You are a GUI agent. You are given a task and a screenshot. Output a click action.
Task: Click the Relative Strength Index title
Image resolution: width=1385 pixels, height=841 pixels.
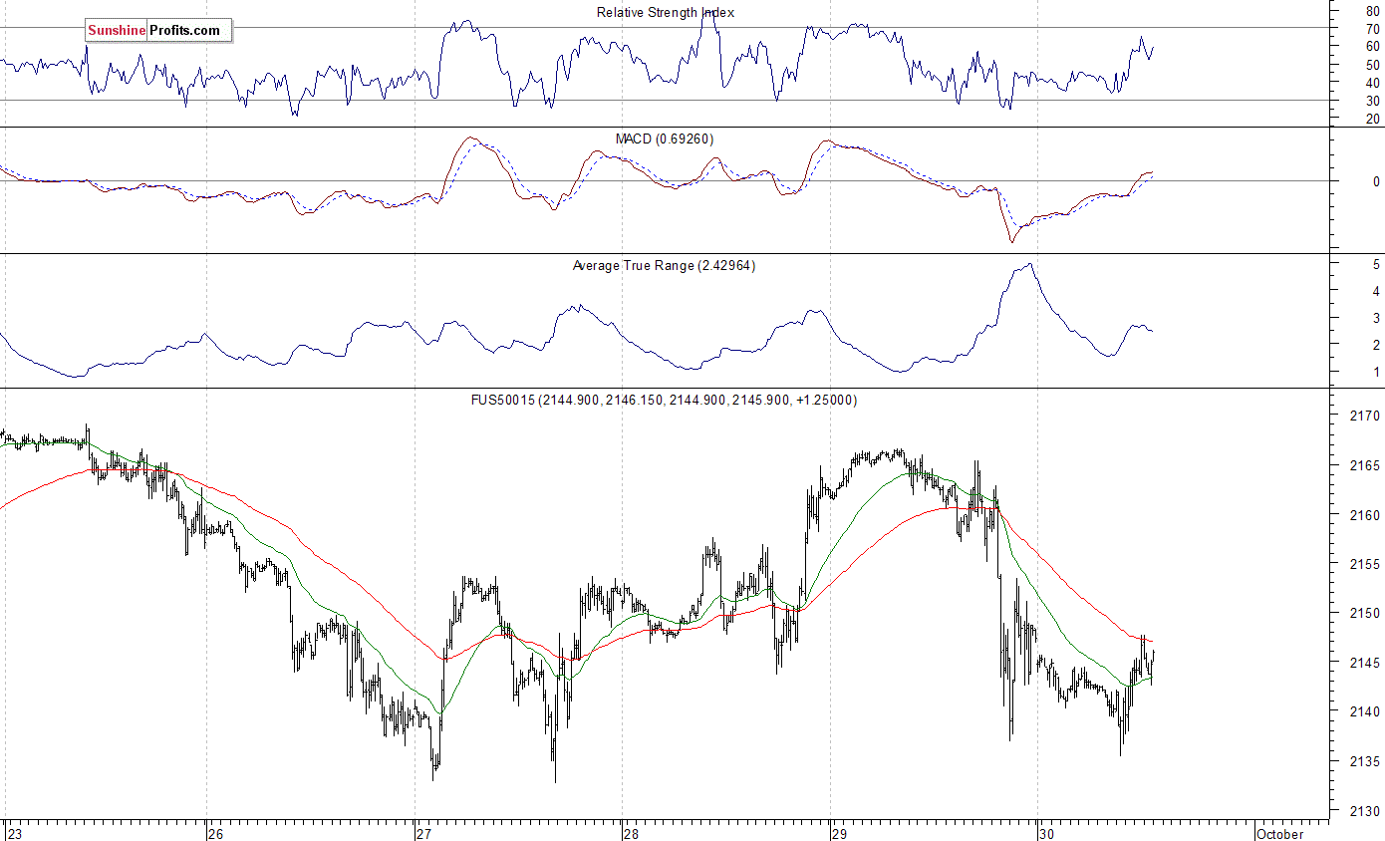pos(666,12)
